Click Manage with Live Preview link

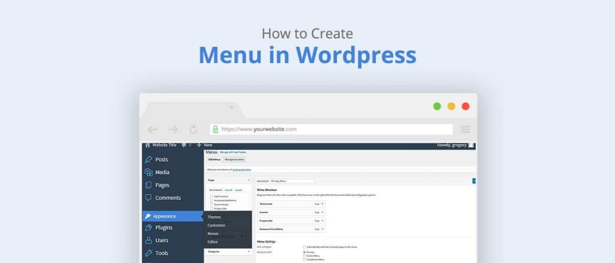click(x=233, y=152)
